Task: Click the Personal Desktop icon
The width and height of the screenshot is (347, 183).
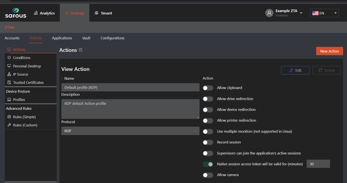Action: coord(9,66)
